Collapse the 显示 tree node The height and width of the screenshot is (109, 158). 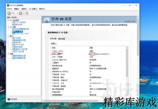coord(8,36)
